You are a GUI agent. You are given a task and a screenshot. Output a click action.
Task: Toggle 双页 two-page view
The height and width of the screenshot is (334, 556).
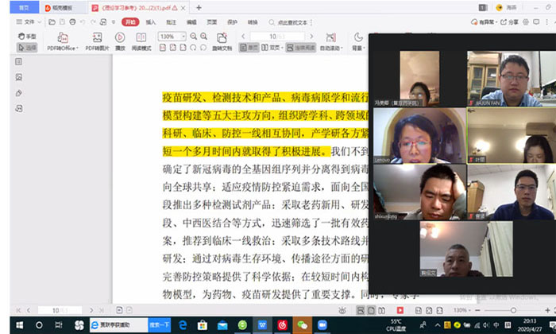tap(273, 48)
